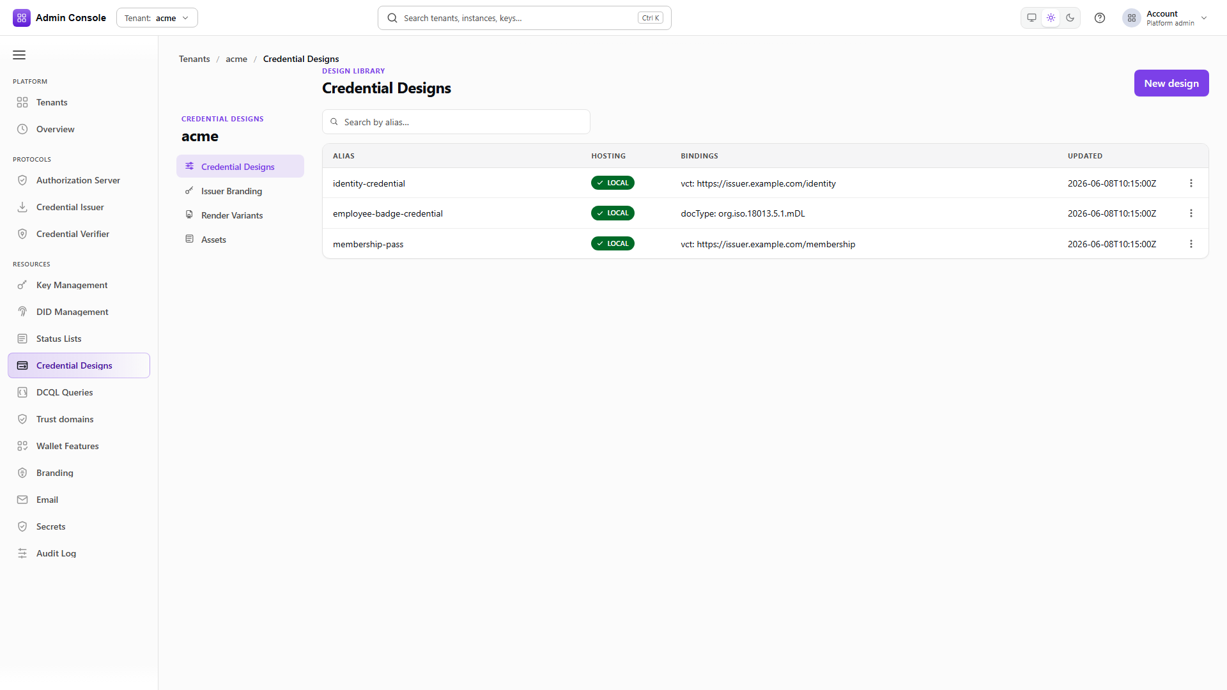Click the Tenants sidebar icon
The width and height of the screenshot is (1227, 690).
pyautogui.click(x=22, y=102)
